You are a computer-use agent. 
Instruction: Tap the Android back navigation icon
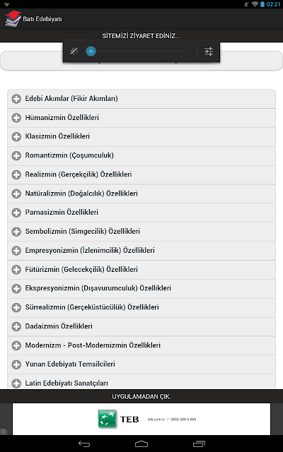tap(84, 444)
